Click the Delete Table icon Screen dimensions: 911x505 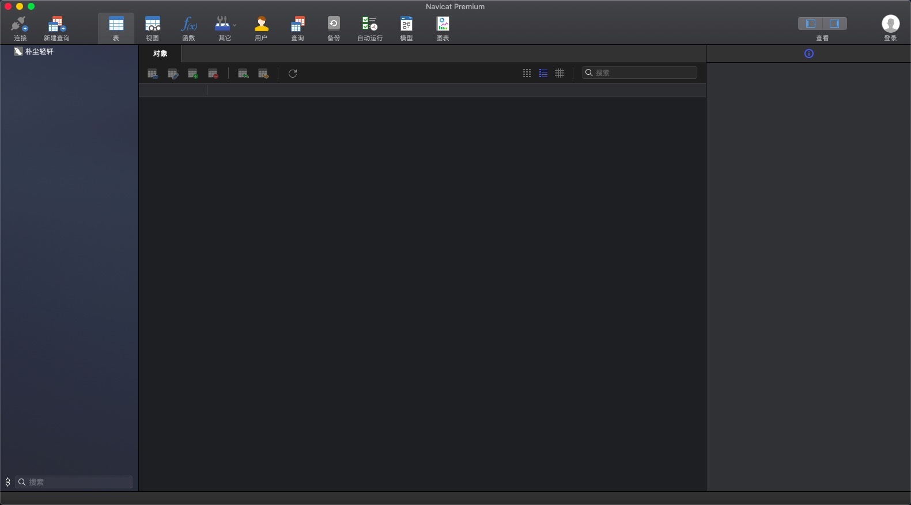[213, 74]
